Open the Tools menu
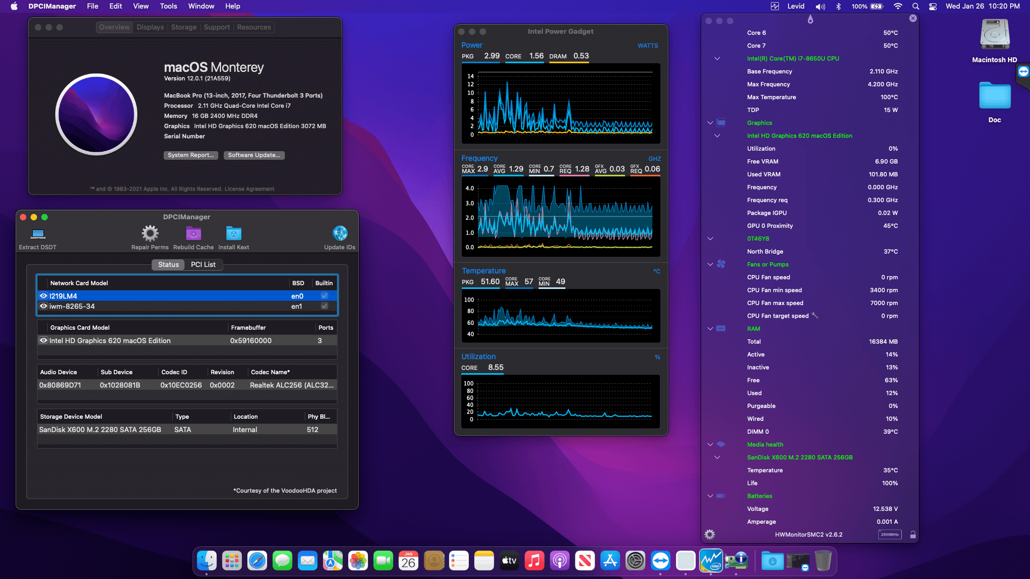Image resolution: width=1030 pixels, height=579 pixels. click(168, 6)
